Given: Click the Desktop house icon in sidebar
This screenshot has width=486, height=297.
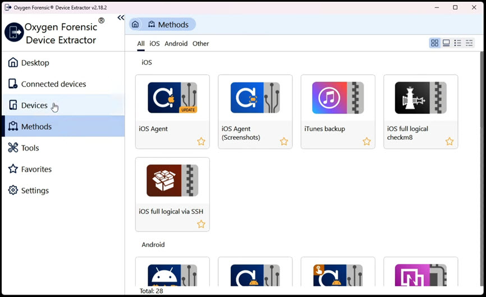Looking at the screenshot, I should point(13,62).
